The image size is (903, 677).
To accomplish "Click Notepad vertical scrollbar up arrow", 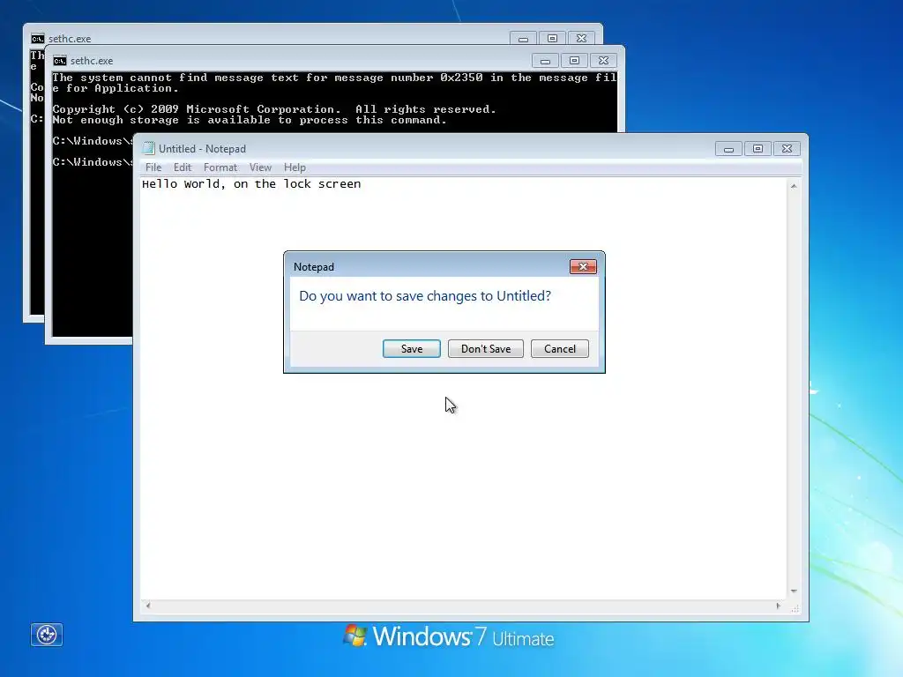I will tap(794, 186).
